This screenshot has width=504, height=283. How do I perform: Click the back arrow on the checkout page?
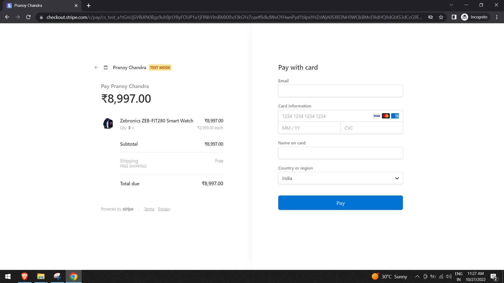point(96,67)
